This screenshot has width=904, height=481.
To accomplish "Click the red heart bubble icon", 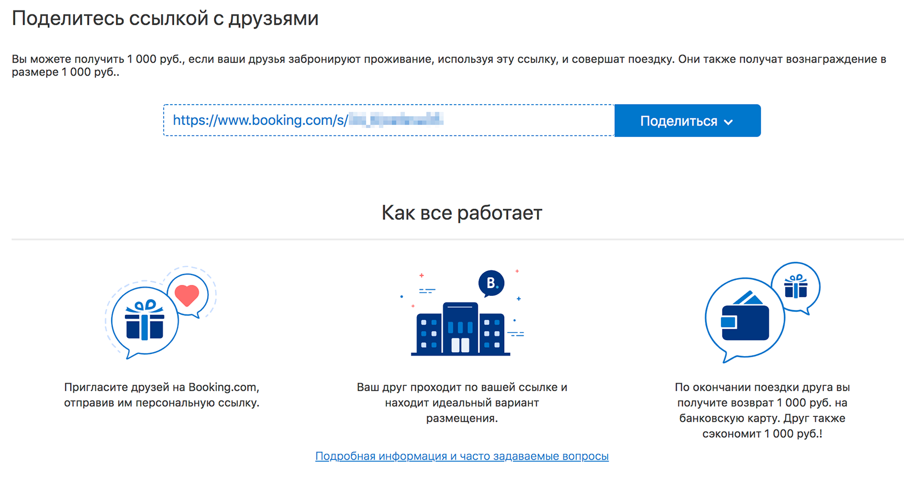I will [x=187, y=296].
